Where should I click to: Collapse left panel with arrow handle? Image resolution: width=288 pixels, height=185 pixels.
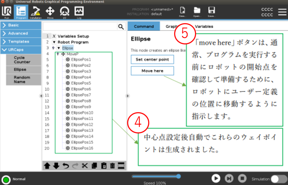[x=41, y=96]
